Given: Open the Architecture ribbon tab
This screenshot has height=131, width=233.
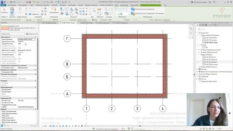Looking at the screenshot, I should pyautogui.click(x=12, y=5).
